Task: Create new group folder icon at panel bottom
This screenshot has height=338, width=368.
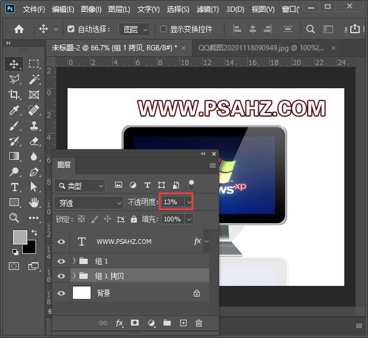Action: [167, 323]
